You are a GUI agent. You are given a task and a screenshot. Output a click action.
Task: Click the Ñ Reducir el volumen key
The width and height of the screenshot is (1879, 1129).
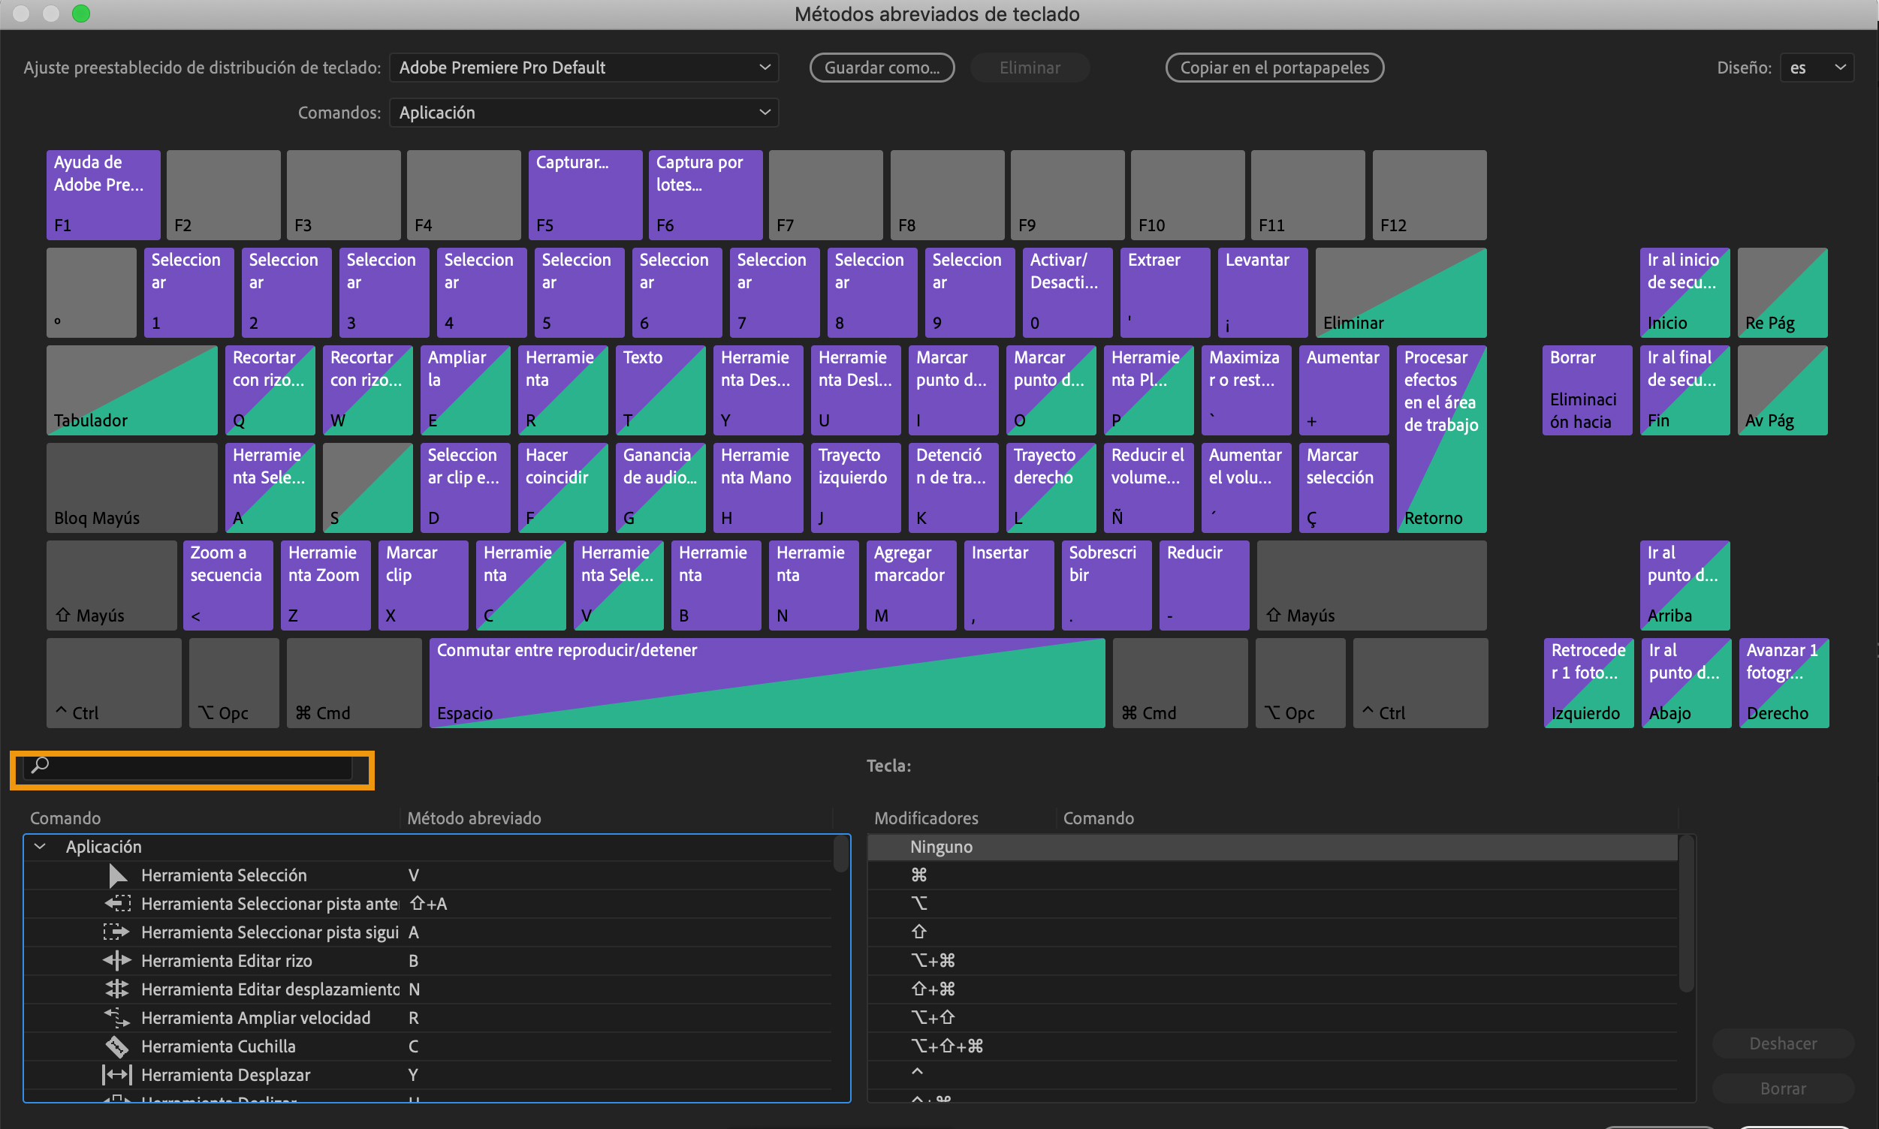[x=1149, y=488]
